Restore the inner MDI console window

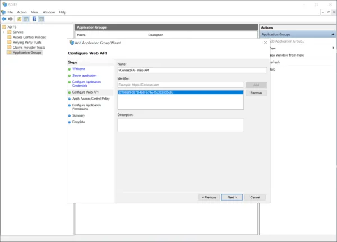click(329, 12)
